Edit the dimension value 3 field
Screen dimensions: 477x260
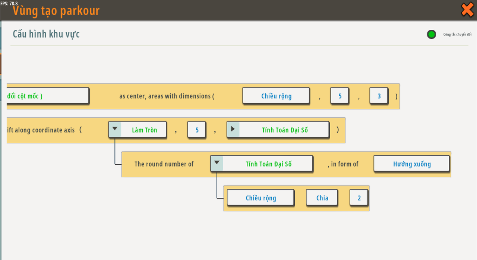[x=379, y=96]
